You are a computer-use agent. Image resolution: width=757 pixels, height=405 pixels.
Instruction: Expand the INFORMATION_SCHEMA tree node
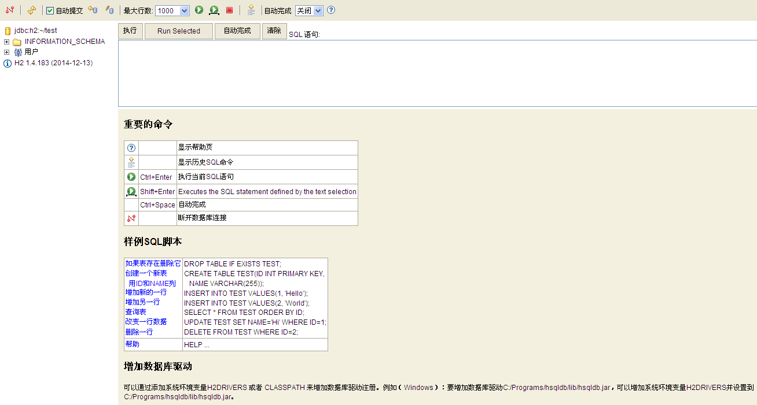[x=7, y=42]
